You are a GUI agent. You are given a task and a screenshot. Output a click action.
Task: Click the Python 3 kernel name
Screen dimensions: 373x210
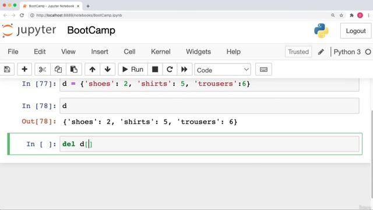coord(347,52)
